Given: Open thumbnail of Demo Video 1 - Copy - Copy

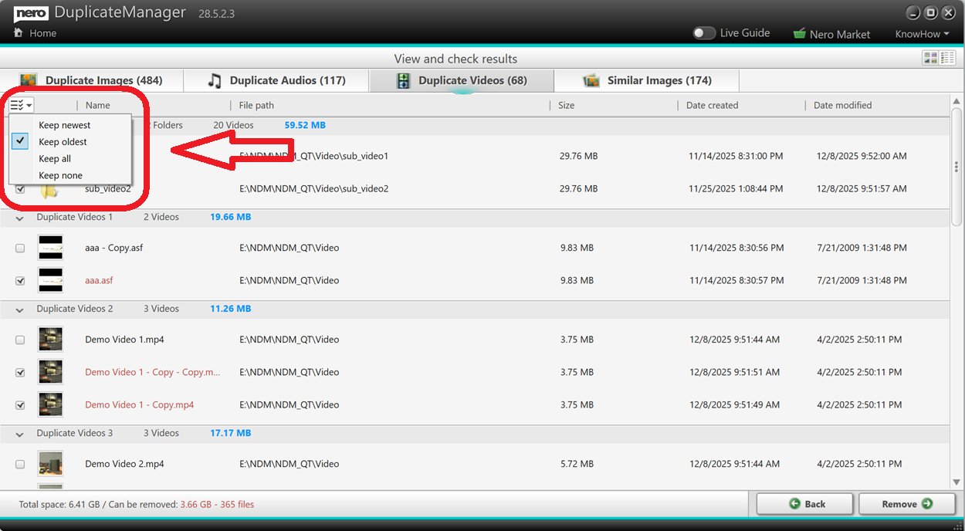Looking at the screenshot, I should 50,372.
